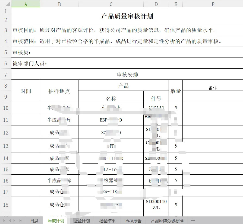Image resolution: width=243 pixels, height=224 pixels.
Task: Click the quantity 5 in row 18
Action: [x=176, y=205]
